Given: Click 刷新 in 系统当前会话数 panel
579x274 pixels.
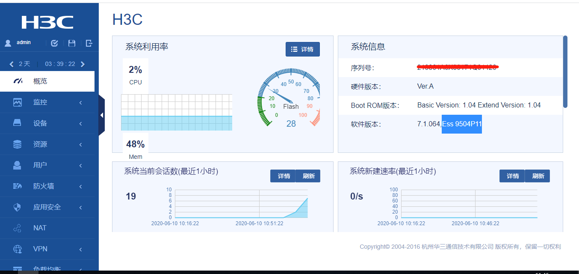Looking at the screenshot, I should point(308,176).
